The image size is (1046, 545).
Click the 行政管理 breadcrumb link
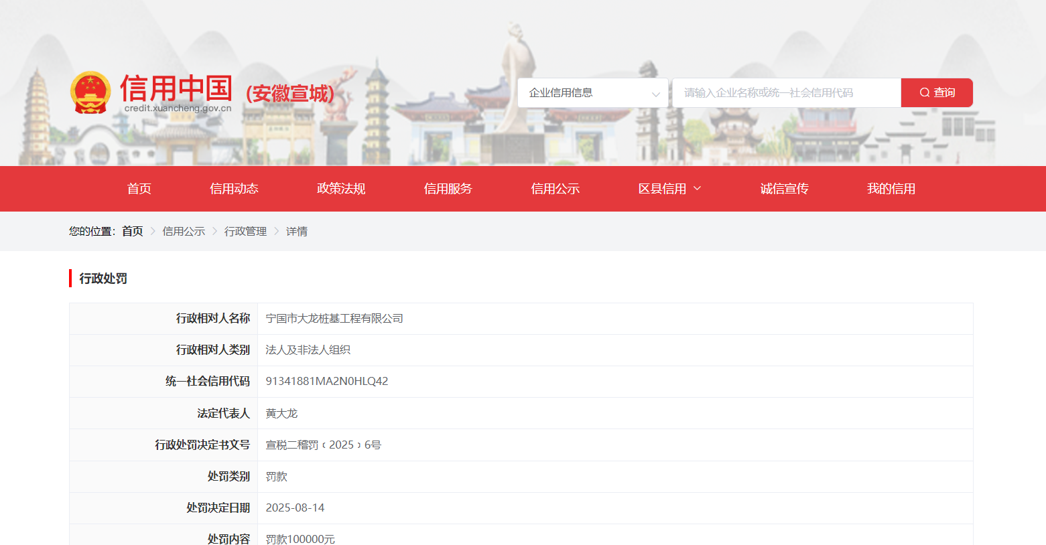click(246, 231)
